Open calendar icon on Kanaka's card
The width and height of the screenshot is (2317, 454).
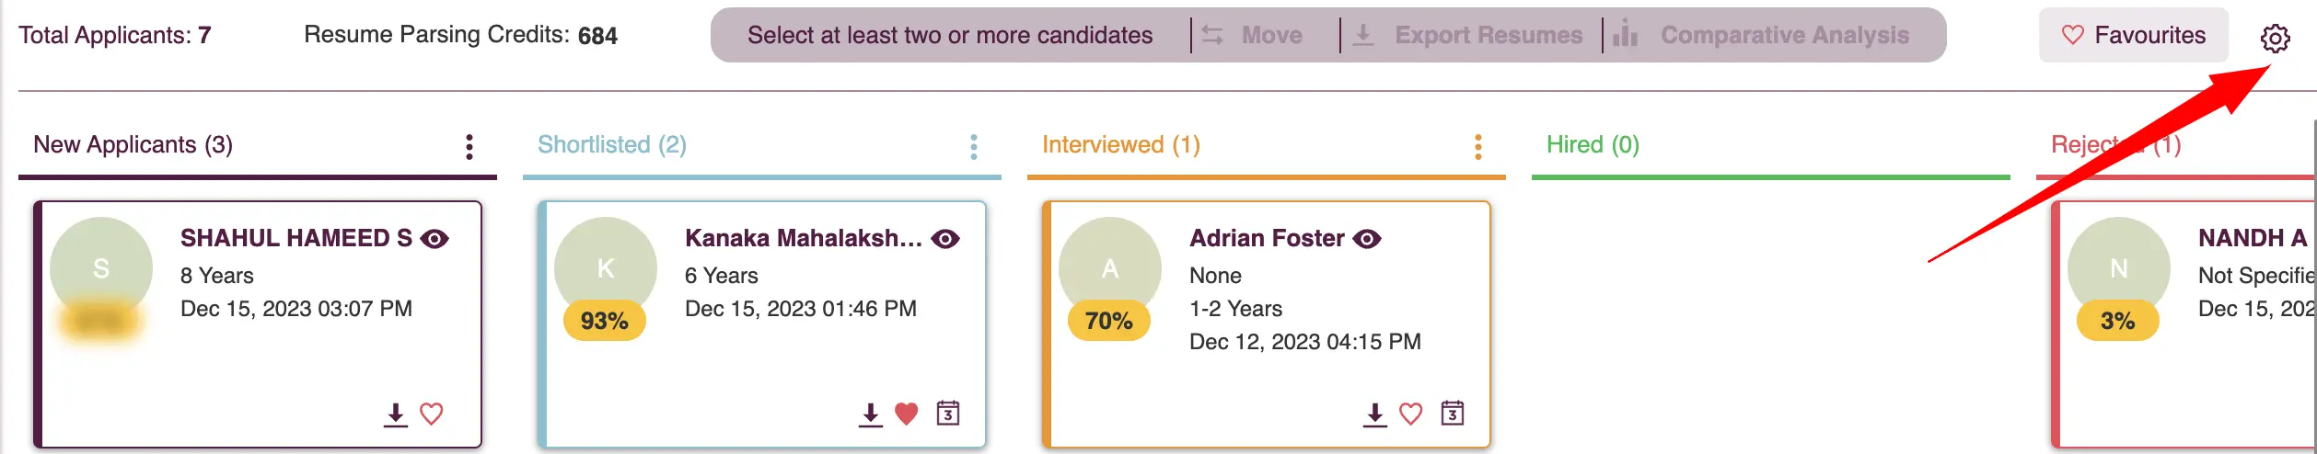click(948, 413)
